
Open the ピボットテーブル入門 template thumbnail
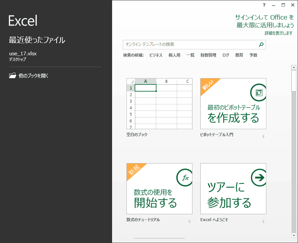coord(233,104)
